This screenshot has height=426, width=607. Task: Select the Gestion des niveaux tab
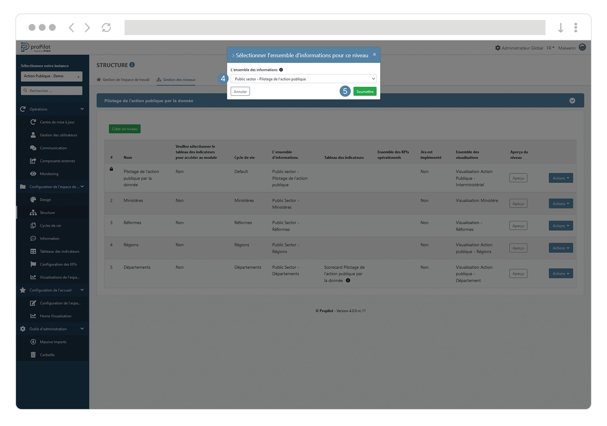click(179, 79)
